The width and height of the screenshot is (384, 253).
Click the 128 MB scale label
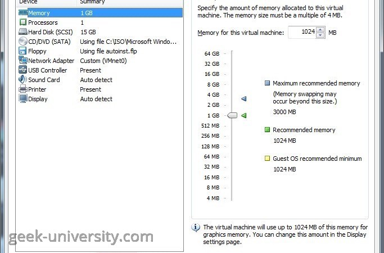210,147
